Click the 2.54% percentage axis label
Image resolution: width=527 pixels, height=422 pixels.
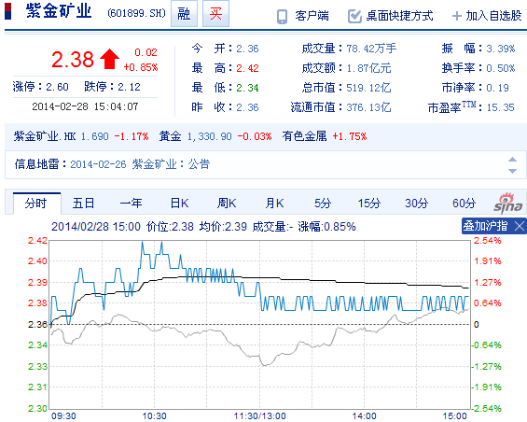487,241
